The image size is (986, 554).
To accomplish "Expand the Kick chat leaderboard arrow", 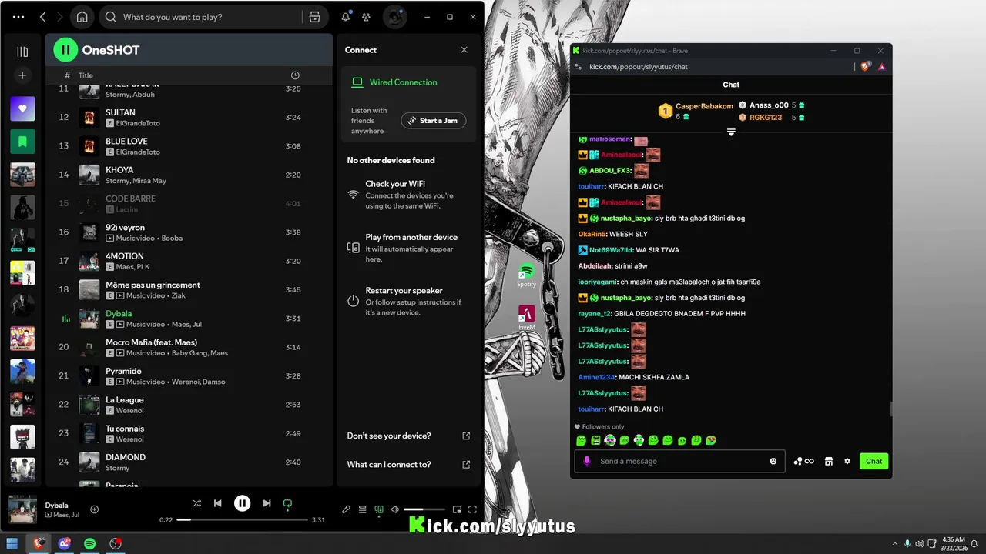I will pos(731,132).
